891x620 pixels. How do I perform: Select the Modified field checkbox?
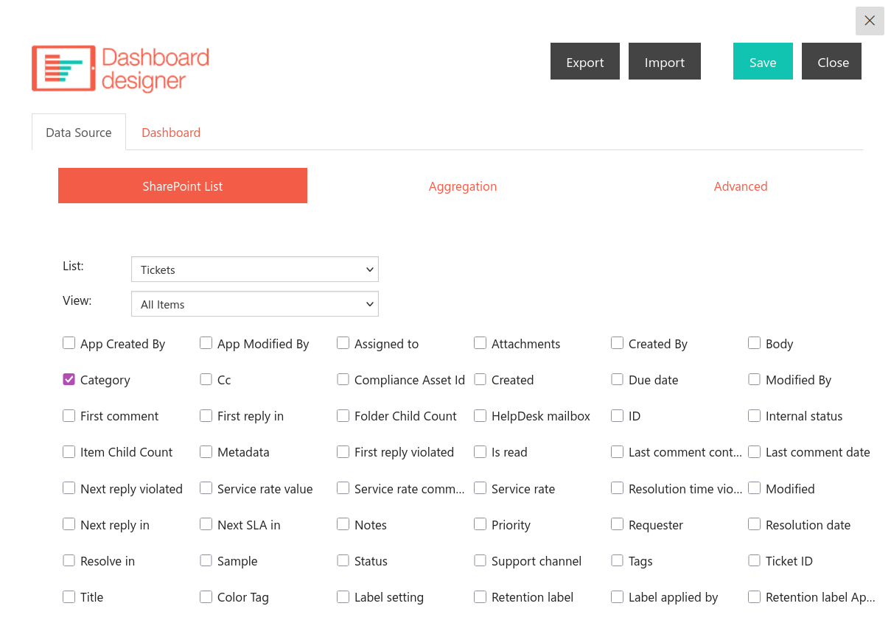754,487
